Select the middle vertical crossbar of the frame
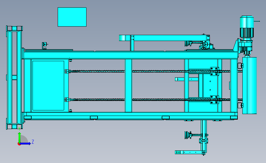This screenshot has height=163, width=266. tap(129, 86)
